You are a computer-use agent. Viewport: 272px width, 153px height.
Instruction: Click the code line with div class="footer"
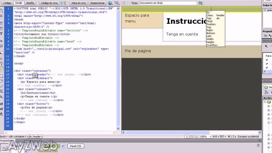point(33,104)
